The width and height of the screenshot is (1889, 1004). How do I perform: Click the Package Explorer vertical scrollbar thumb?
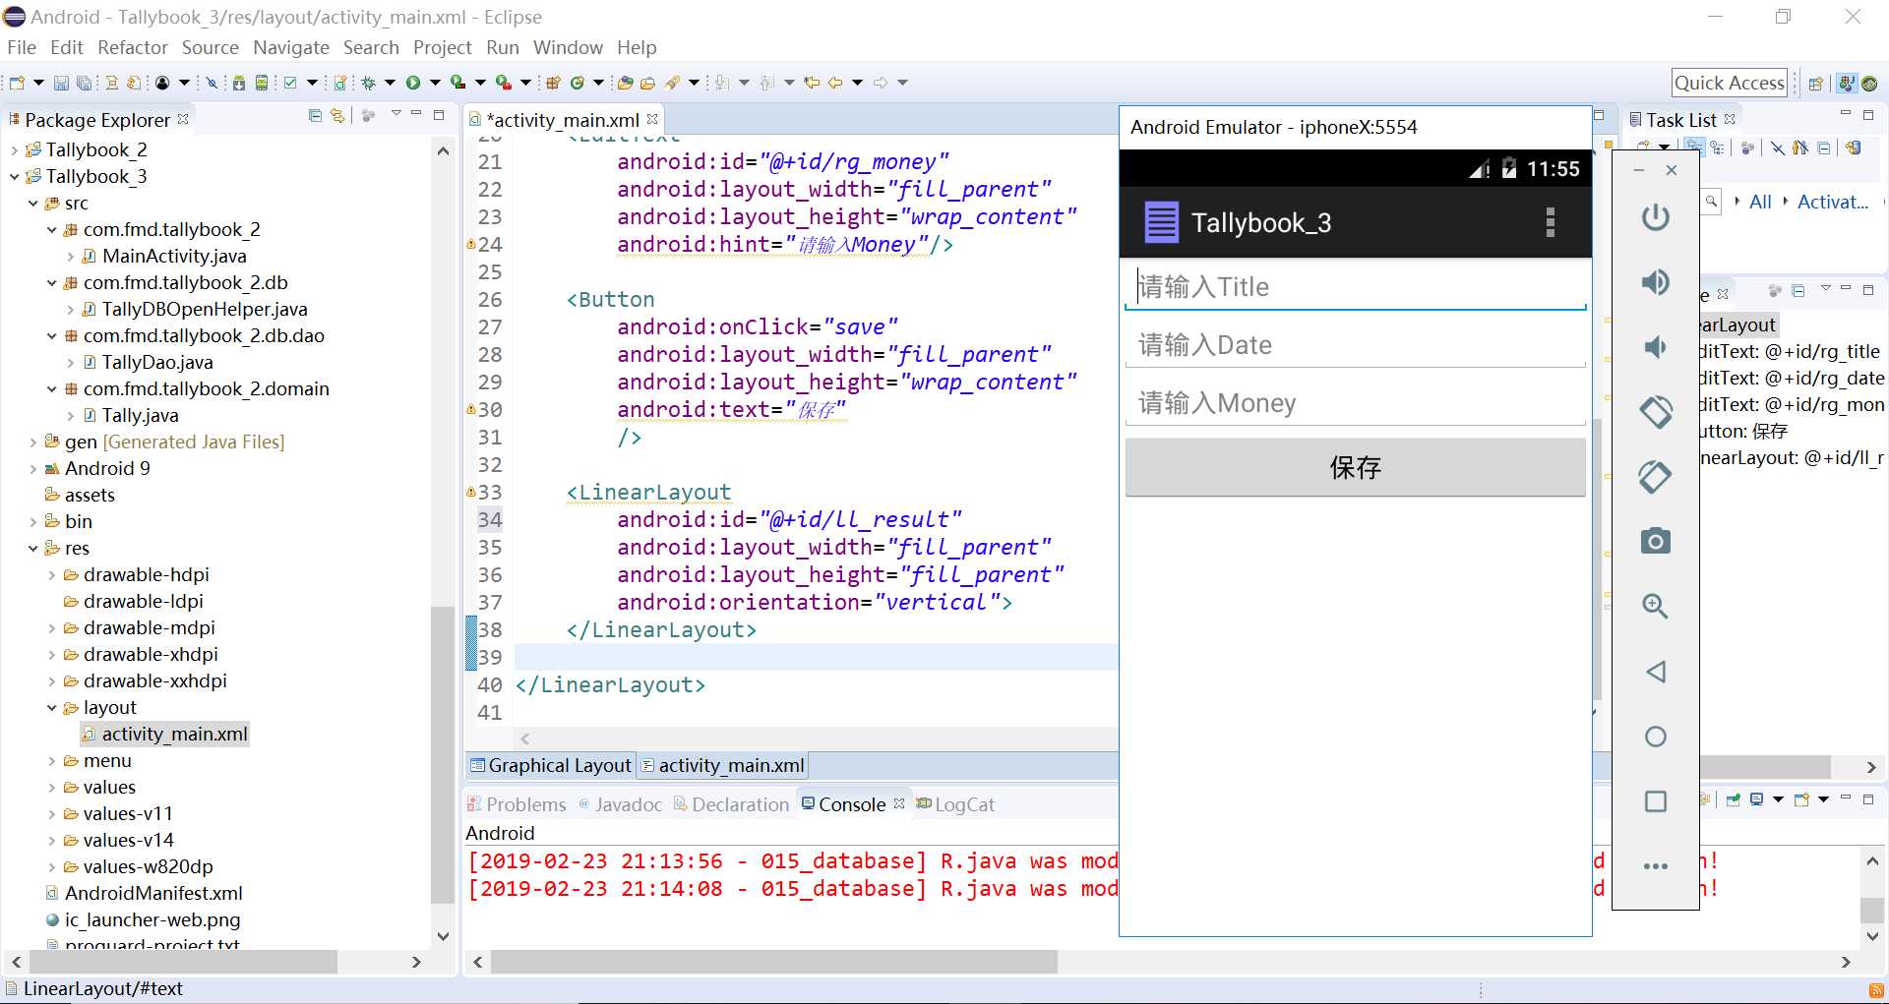443,755
